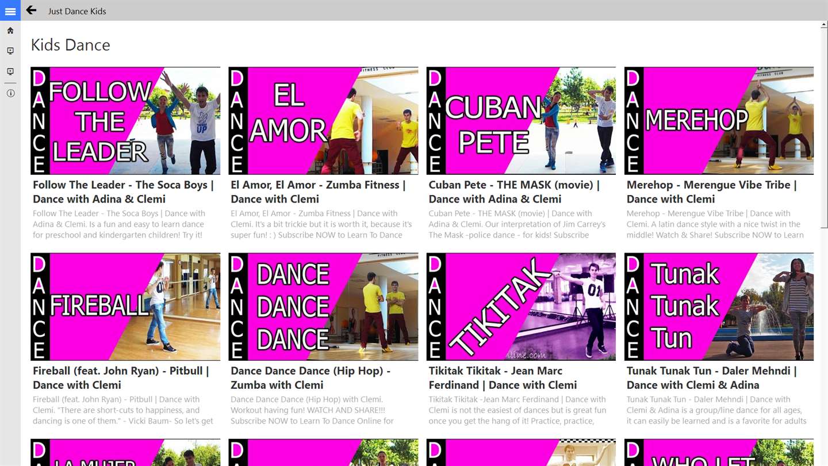828x466 pixels.
Task: Click the scrollbar up arrow
Action: [823, 25]
